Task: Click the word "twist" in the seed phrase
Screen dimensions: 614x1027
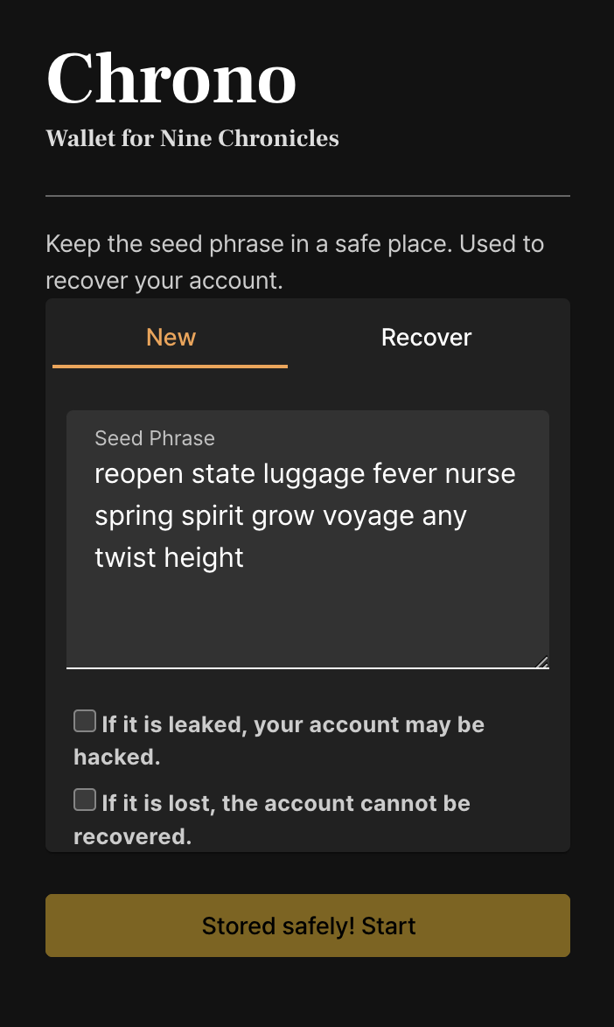Action: [x=123, y=557]
